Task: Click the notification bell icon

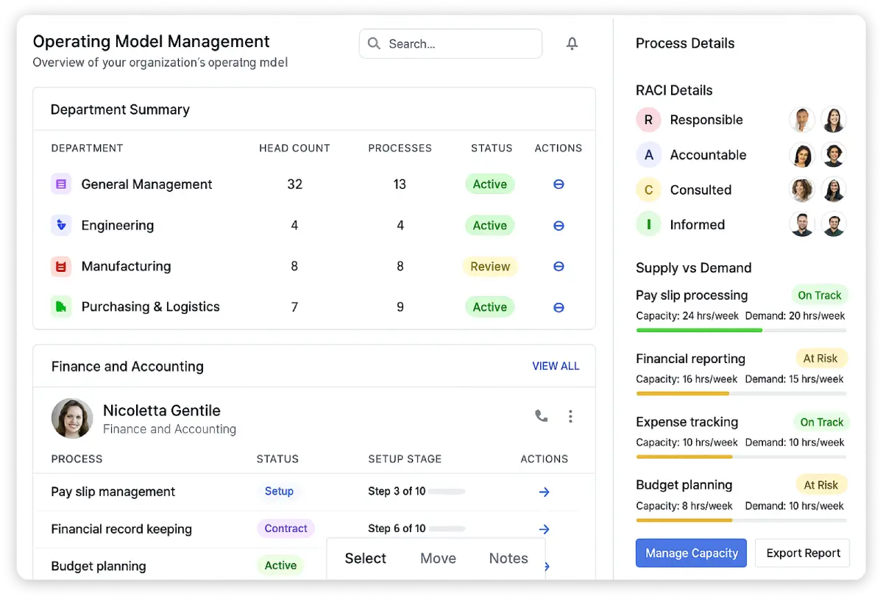Action: (x=572, y=44)
